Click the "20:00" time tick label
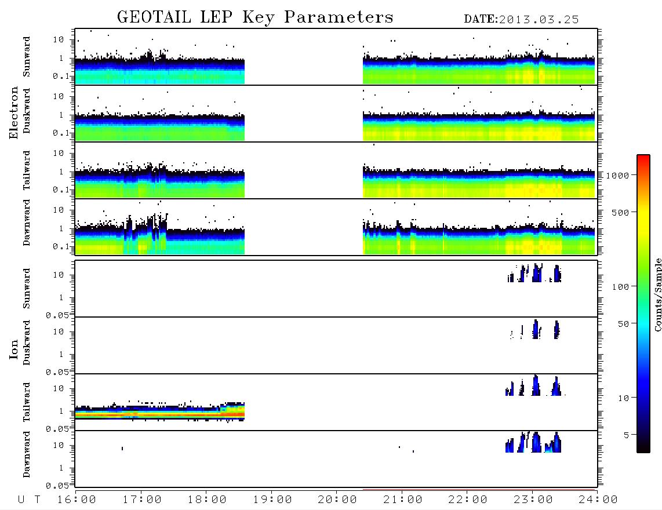 337,500
